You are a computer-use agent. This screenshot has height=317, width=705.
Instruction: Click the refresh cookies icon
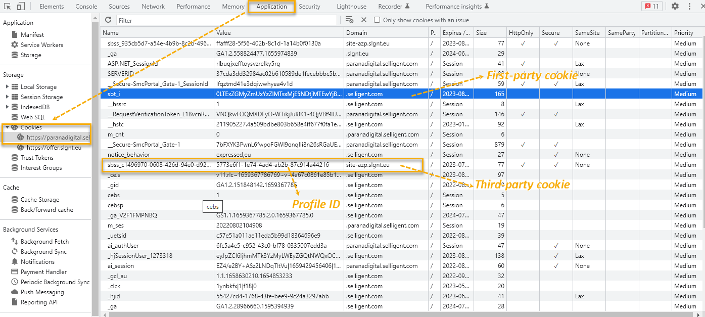coord(108,20)
